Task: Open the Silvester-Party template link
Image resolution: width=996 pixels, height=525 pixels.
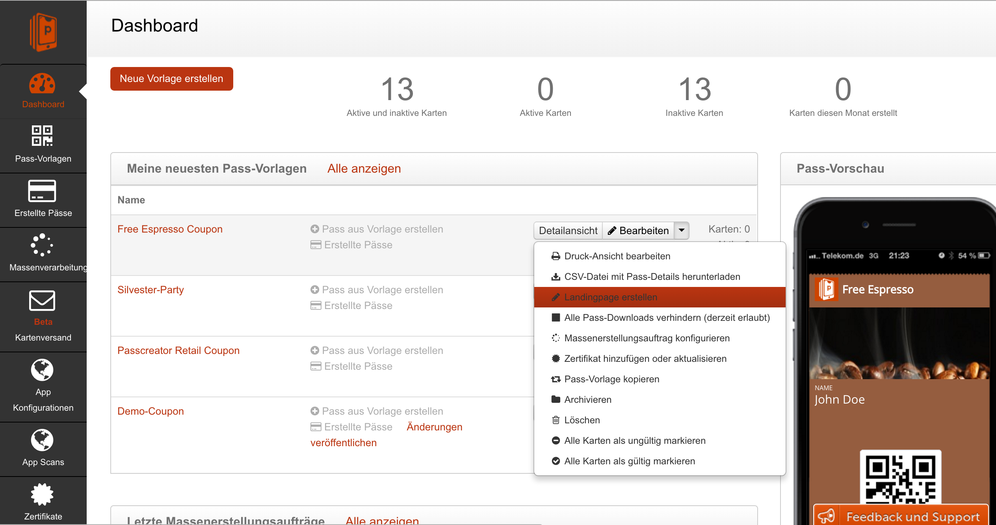Action: [151, 290]
